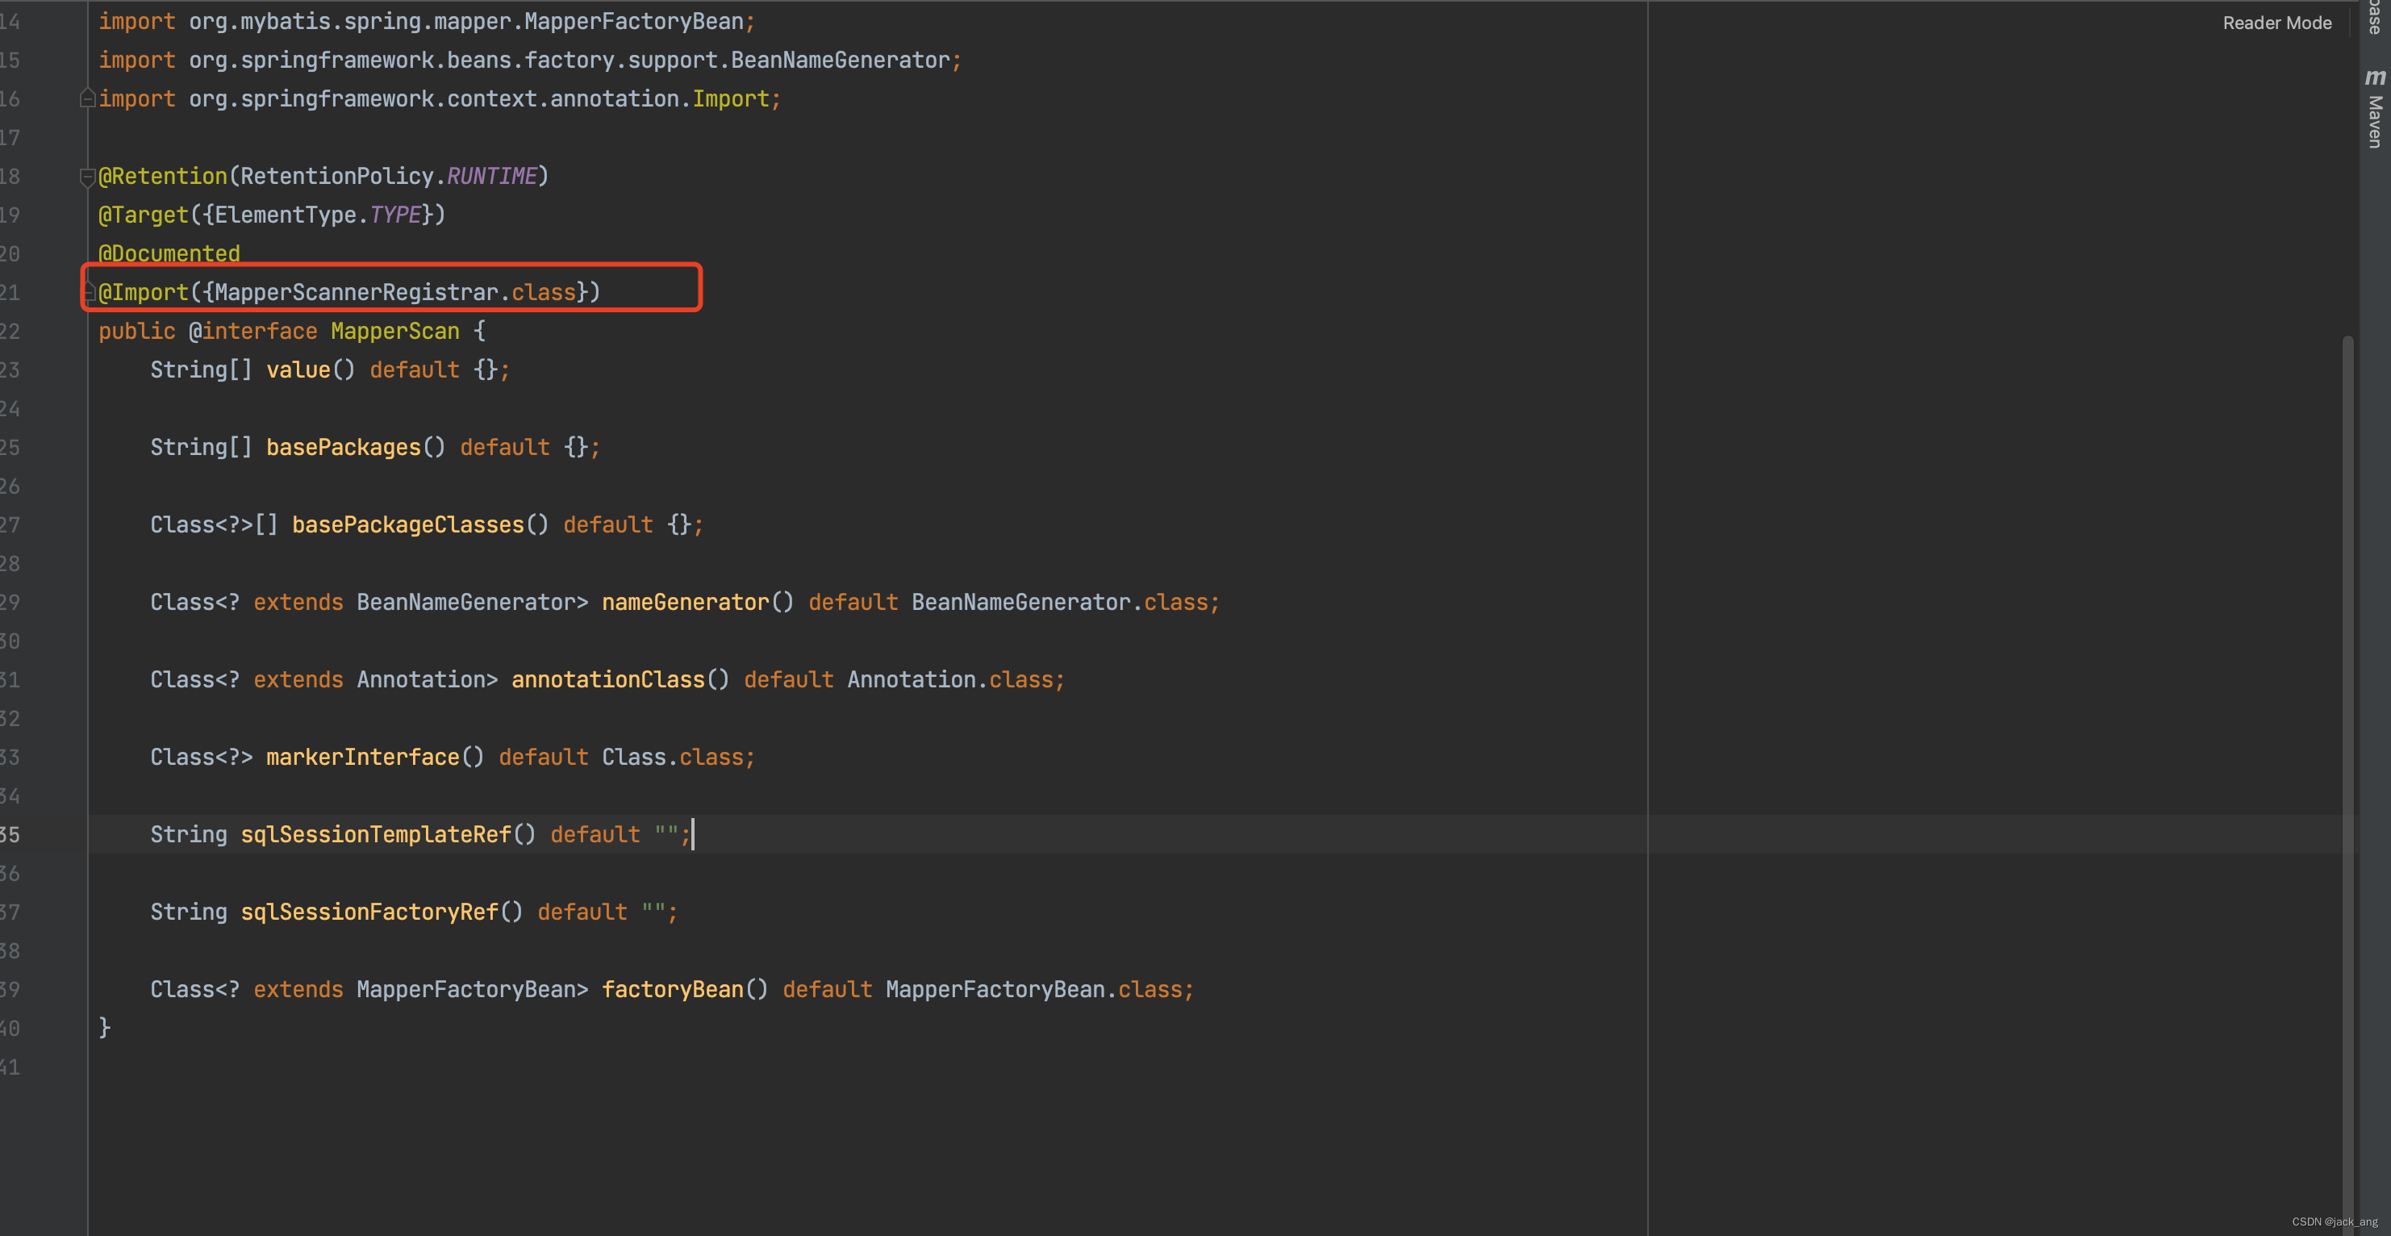Click the basePackageClasses method name
The width and height of the screenshot is (2391, 1236).
click(x=408, y=525)
